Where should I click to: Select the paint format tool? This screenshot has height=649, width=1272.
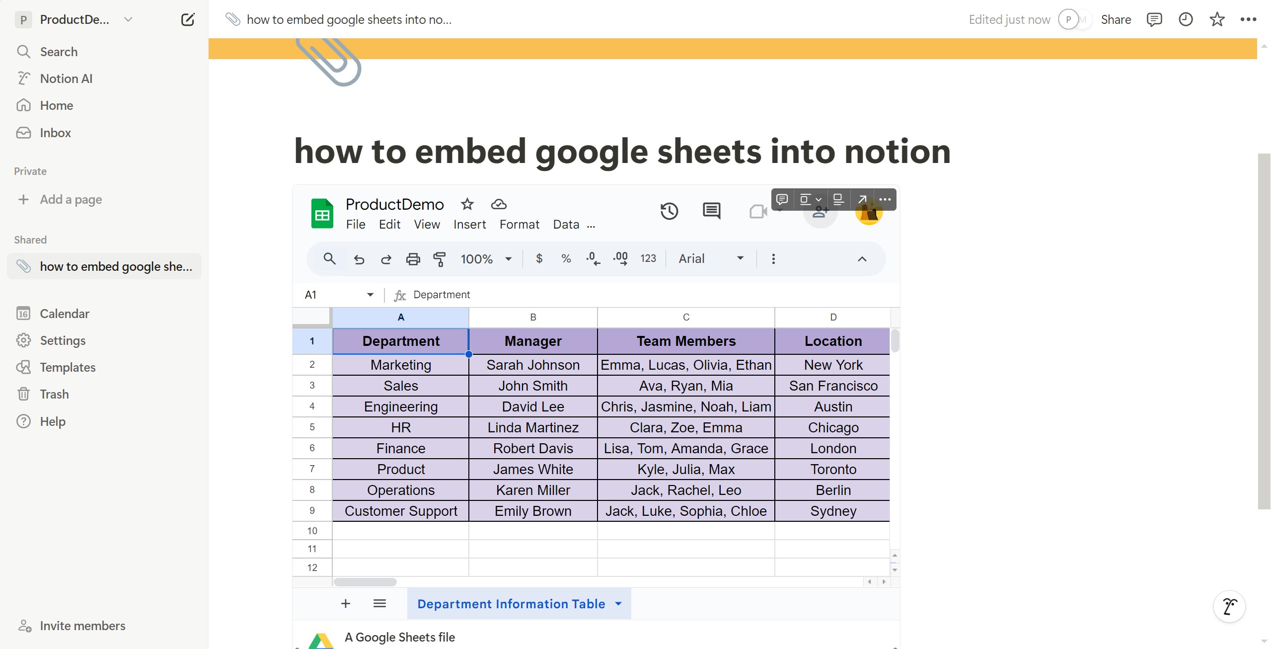click(440, 259)
